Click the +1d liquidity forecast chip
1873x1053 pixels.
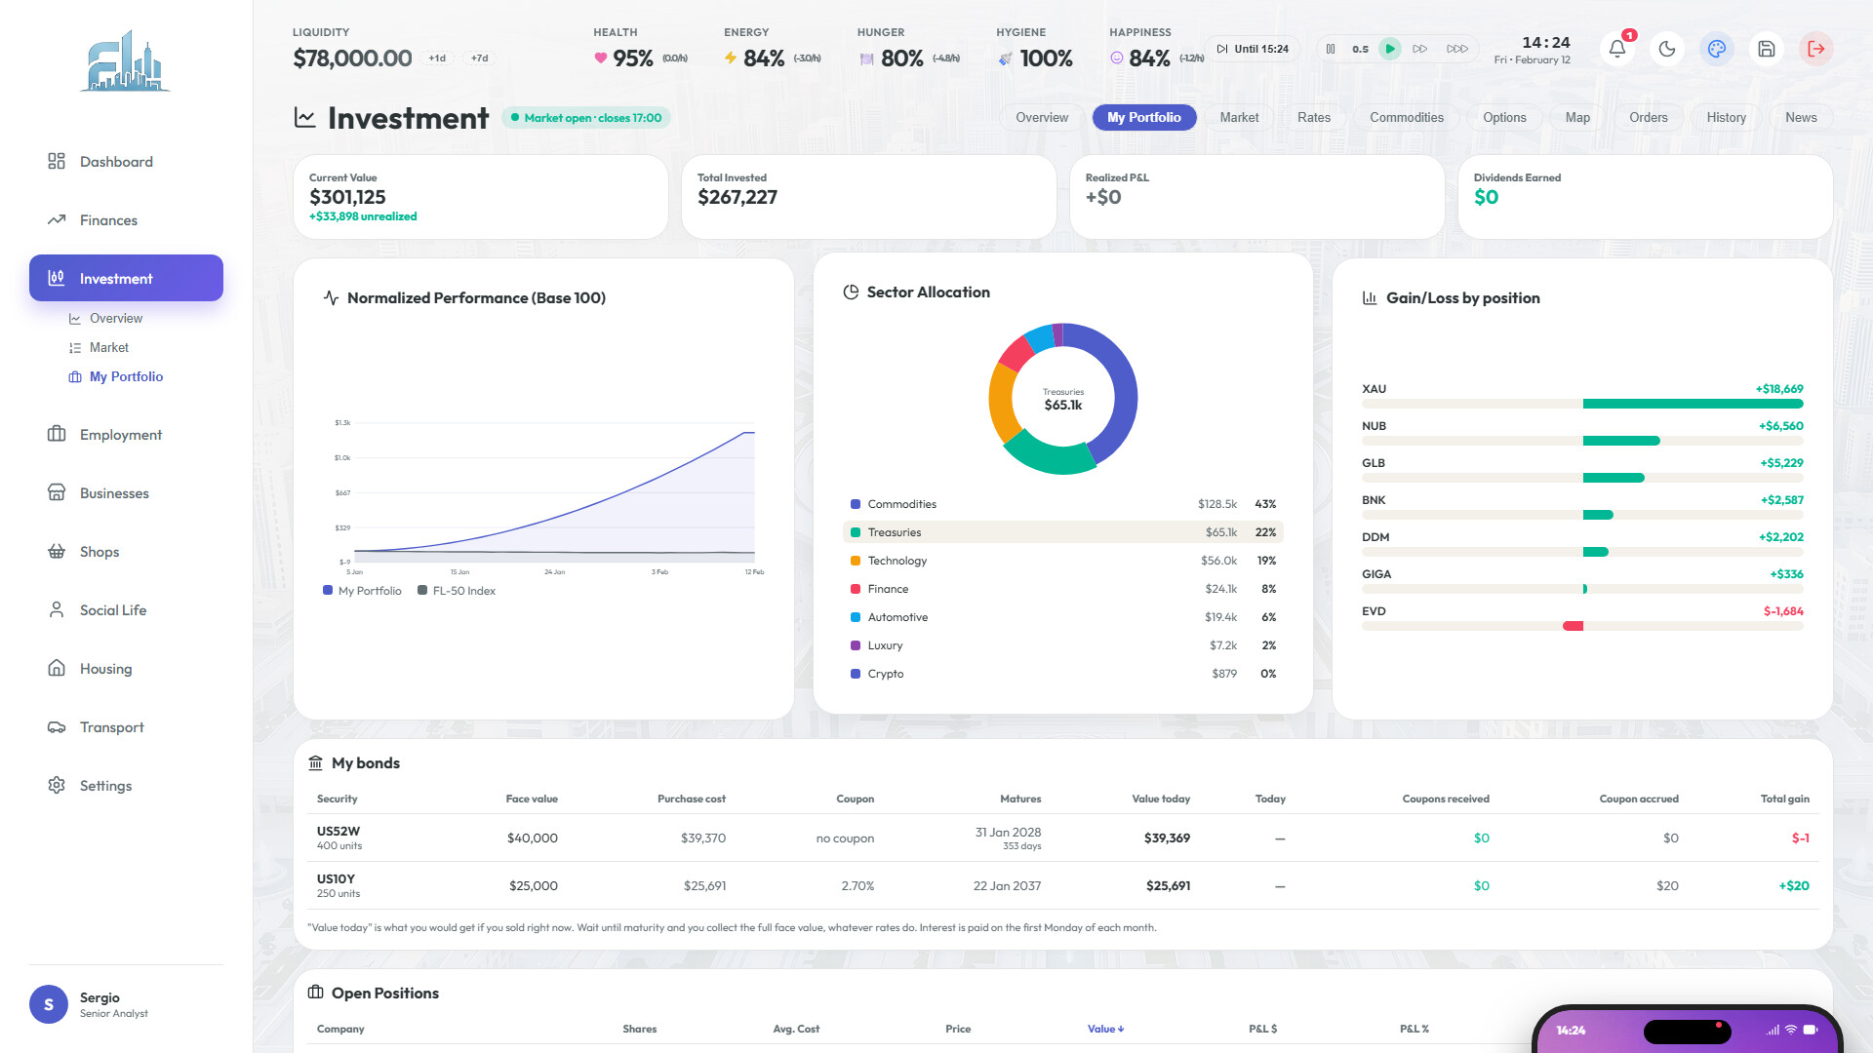click(x=437, y=58)
